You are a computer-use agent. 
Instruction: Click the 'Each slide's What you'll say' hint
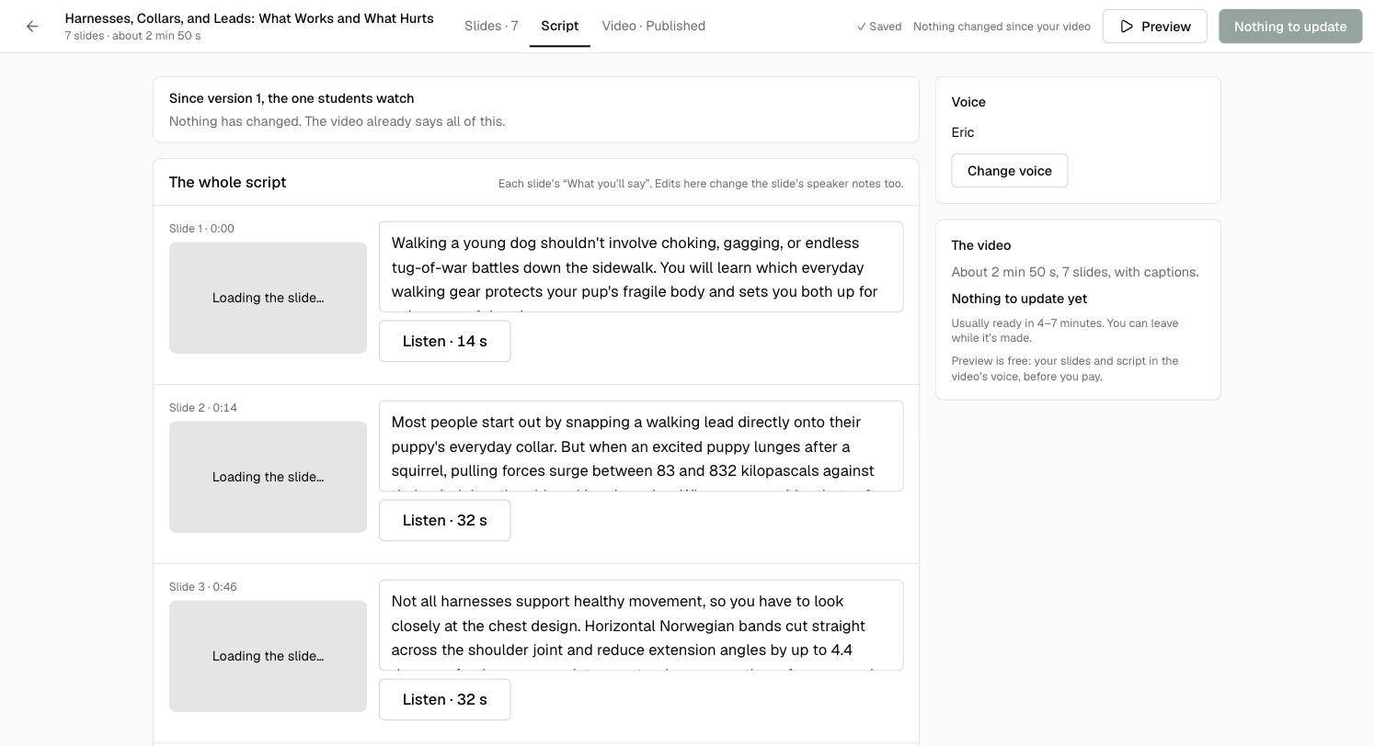(x=701, y=184)
